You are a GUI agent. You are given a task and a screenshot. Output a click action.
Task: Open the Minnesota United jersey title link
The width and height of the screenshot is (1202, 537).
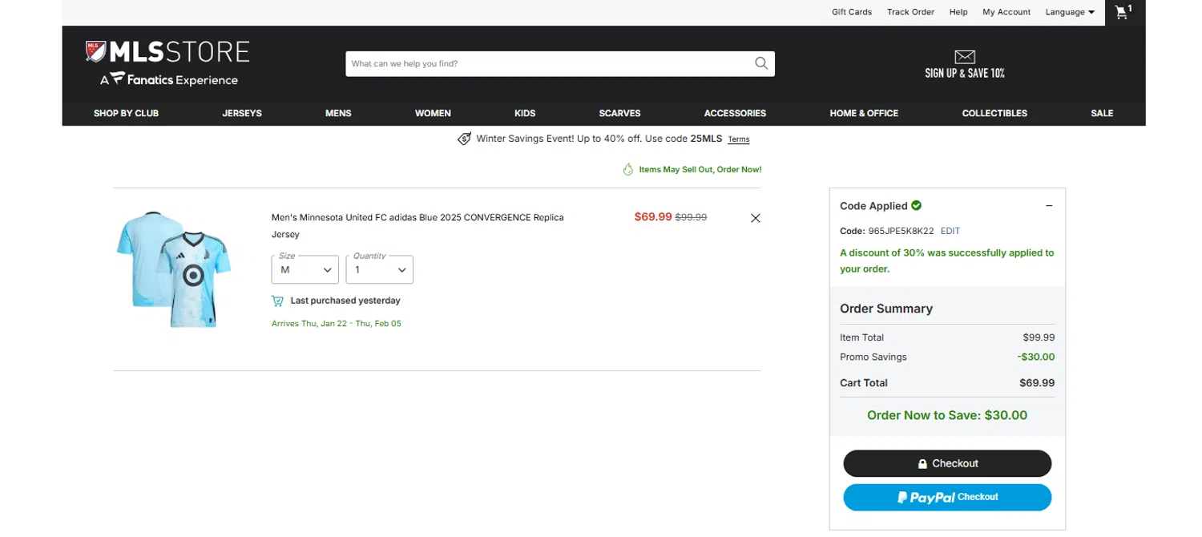pos(417,226)
